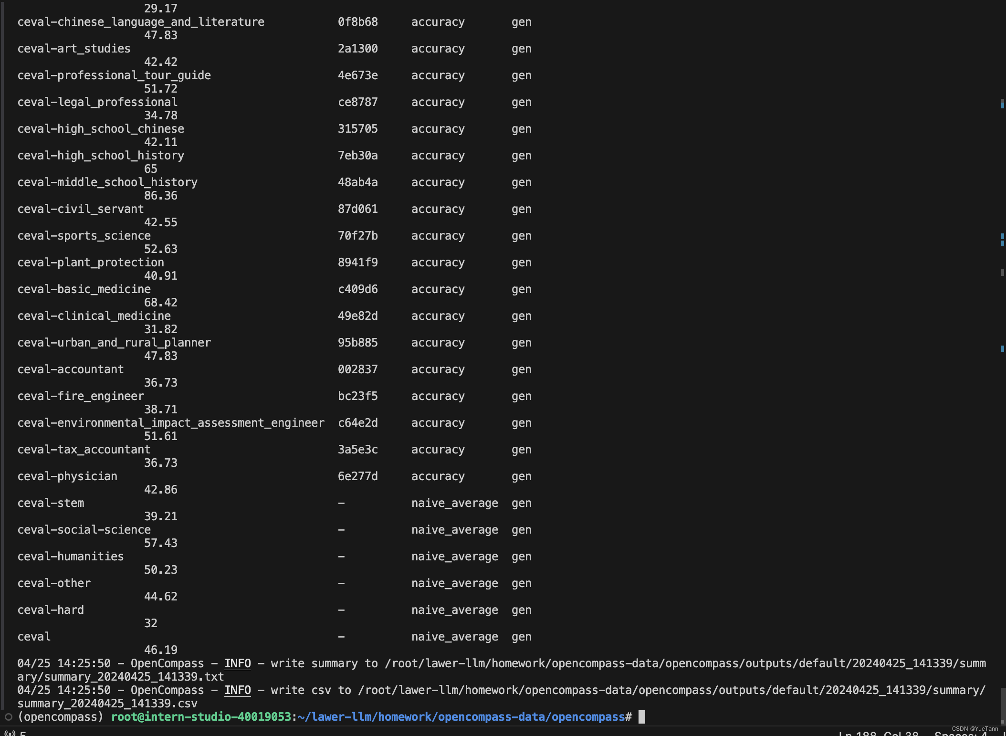Viewport: 1006px width, 736px height.
Task: Click accuracy in the ceval-civil_servant row
Action: (438, 209)
